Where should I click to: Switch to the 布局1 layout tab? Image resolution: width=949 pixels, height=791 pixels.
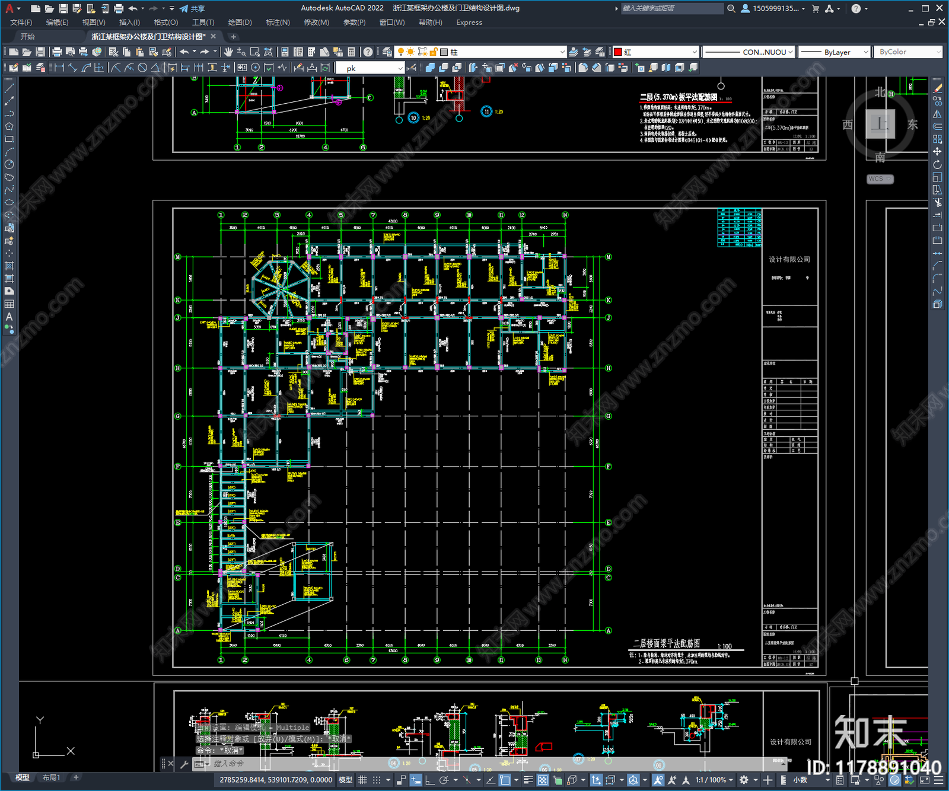pyautogui.click(x=52, y=777)
